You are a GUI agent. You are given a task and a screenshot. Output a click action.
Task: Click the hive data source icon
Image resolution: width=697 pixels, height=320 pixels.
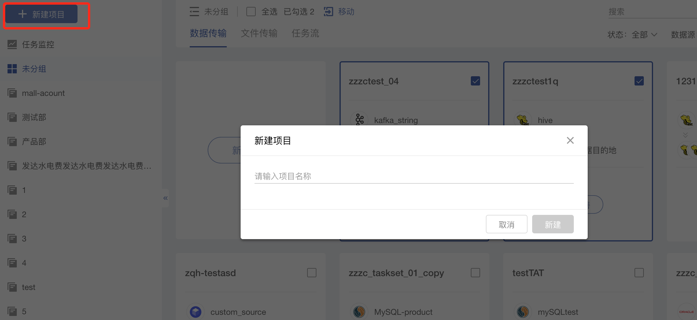coord(523,120)
